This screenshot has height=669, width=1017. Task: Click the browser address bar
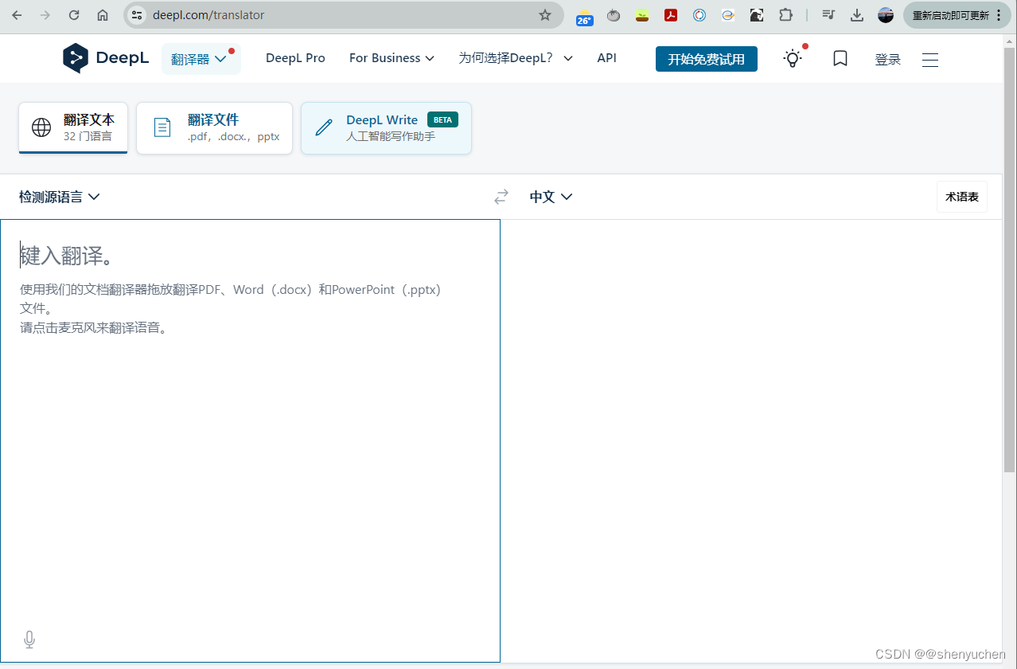(x=342, y=15)
